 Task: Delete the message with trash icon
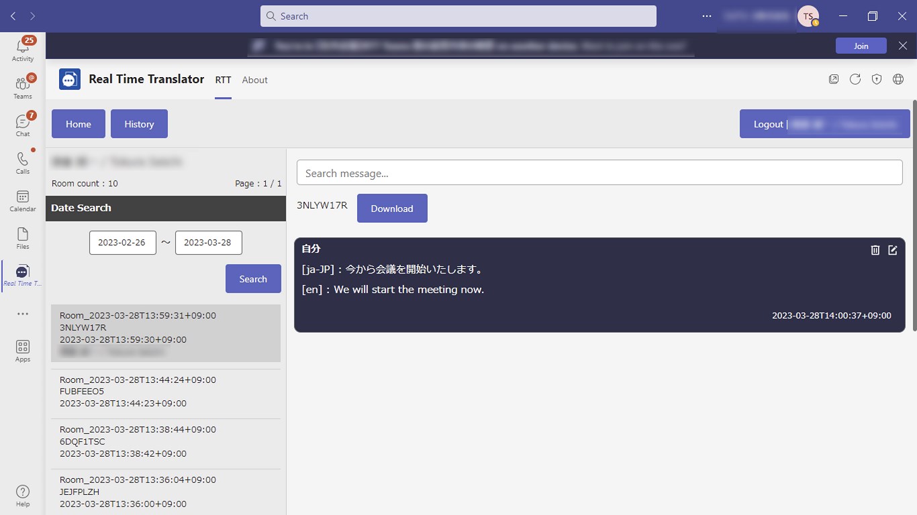(x=875, y=250)
